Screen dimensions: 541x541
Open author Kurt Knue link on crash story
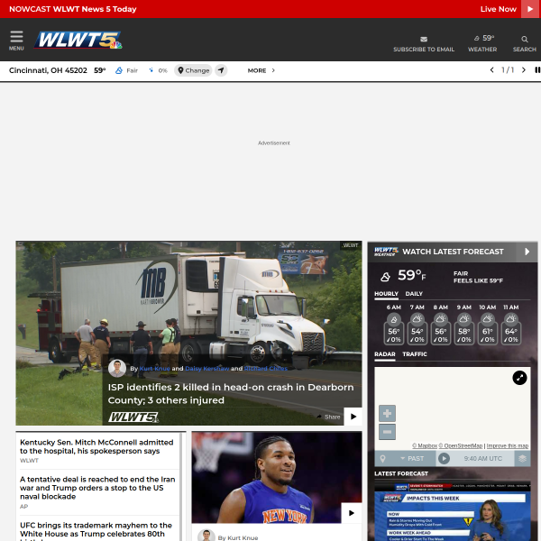click(x=154, y=369)
